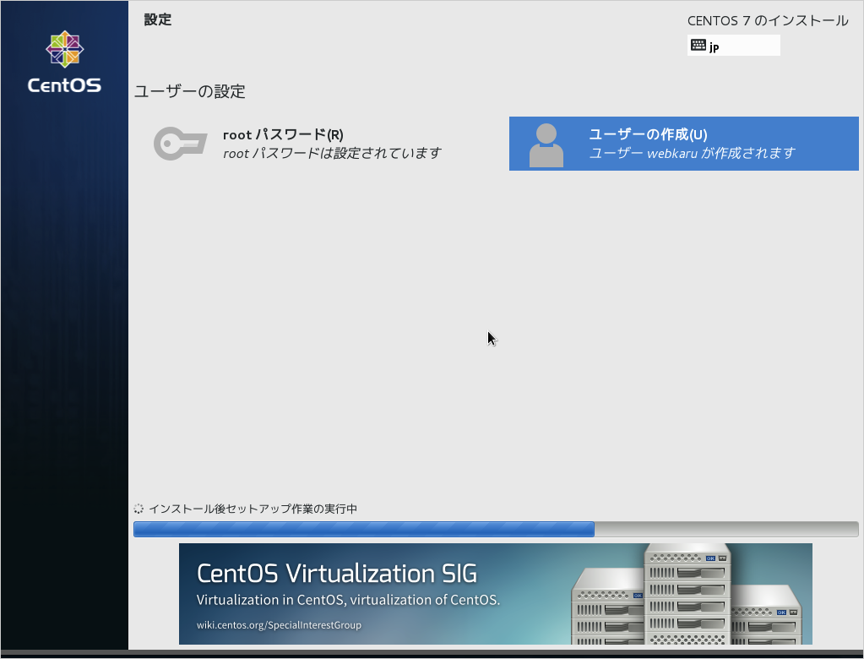Click the spinning progress indicator icon
Screen dimensions: 864x659
click(139, 509)
